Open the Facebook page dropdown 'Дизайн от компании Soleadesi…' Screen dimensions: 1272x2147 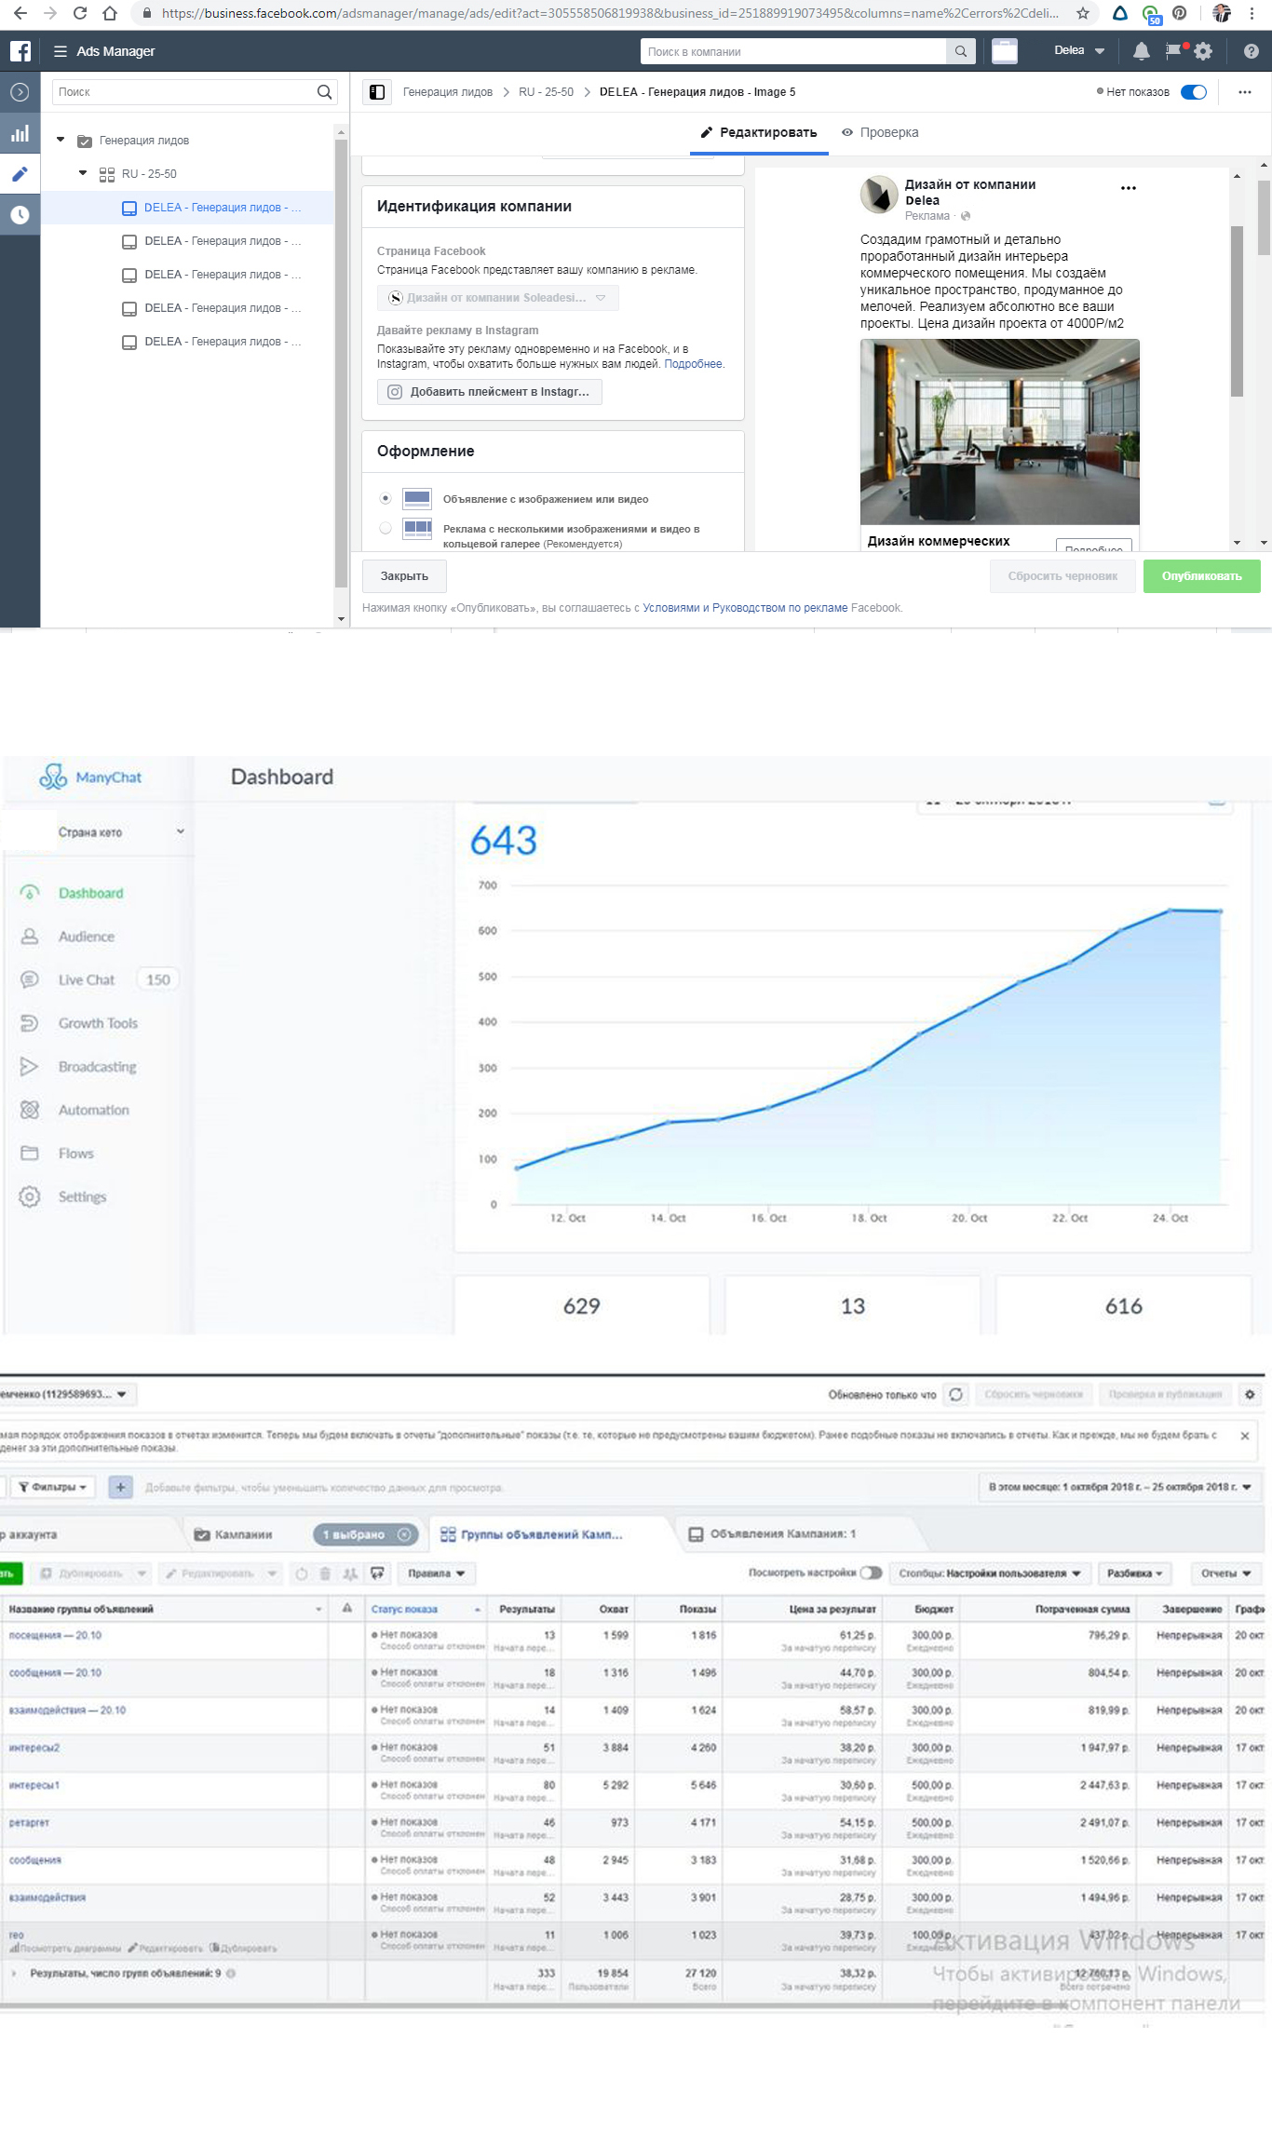point(497,298)
